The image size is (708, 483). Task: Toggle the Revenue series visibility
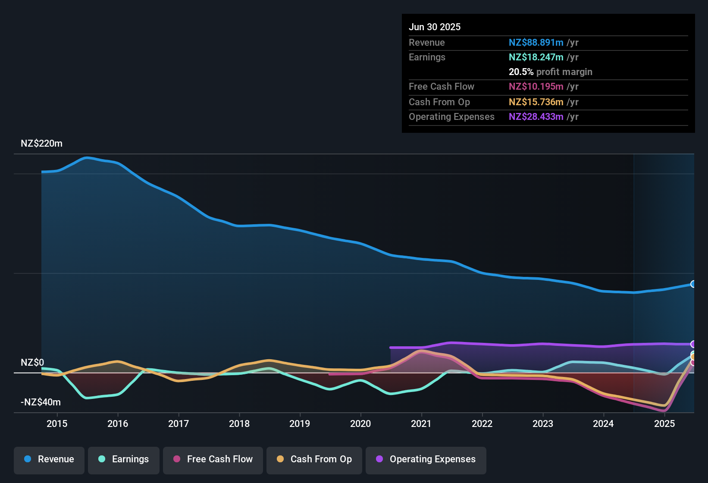(49, 459)
